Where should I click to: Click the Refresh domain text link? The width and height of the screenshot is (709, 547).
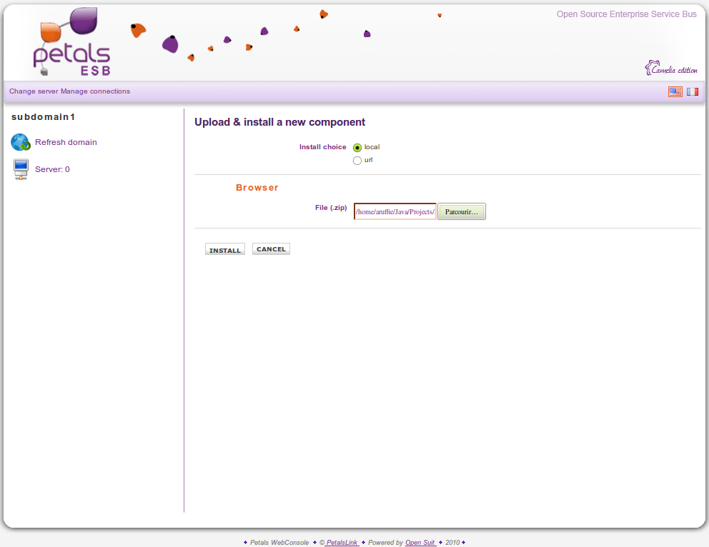click(x=66, y=142)
